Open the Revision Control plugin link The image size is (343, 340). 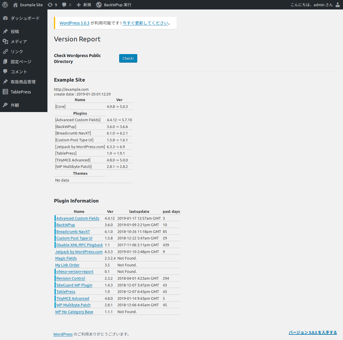tap(71, 278)
